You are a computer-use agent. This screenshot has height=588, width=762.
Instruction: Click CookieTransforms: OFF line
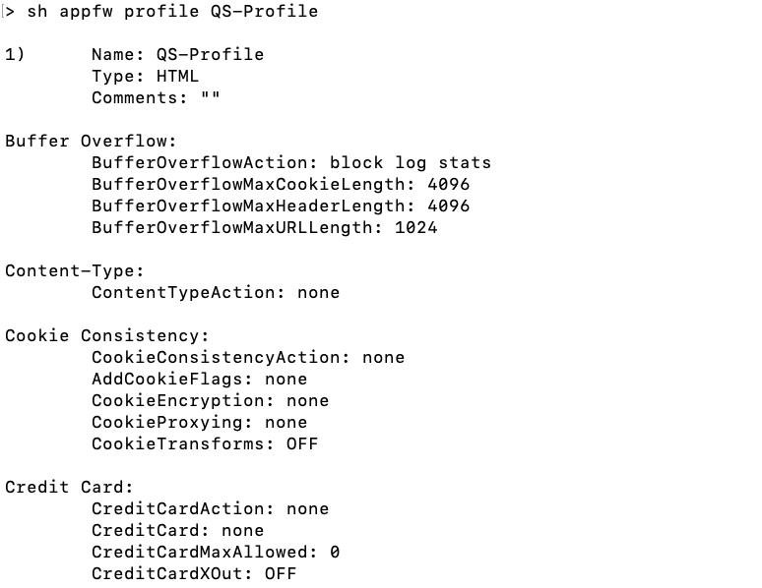pos(205,443)
